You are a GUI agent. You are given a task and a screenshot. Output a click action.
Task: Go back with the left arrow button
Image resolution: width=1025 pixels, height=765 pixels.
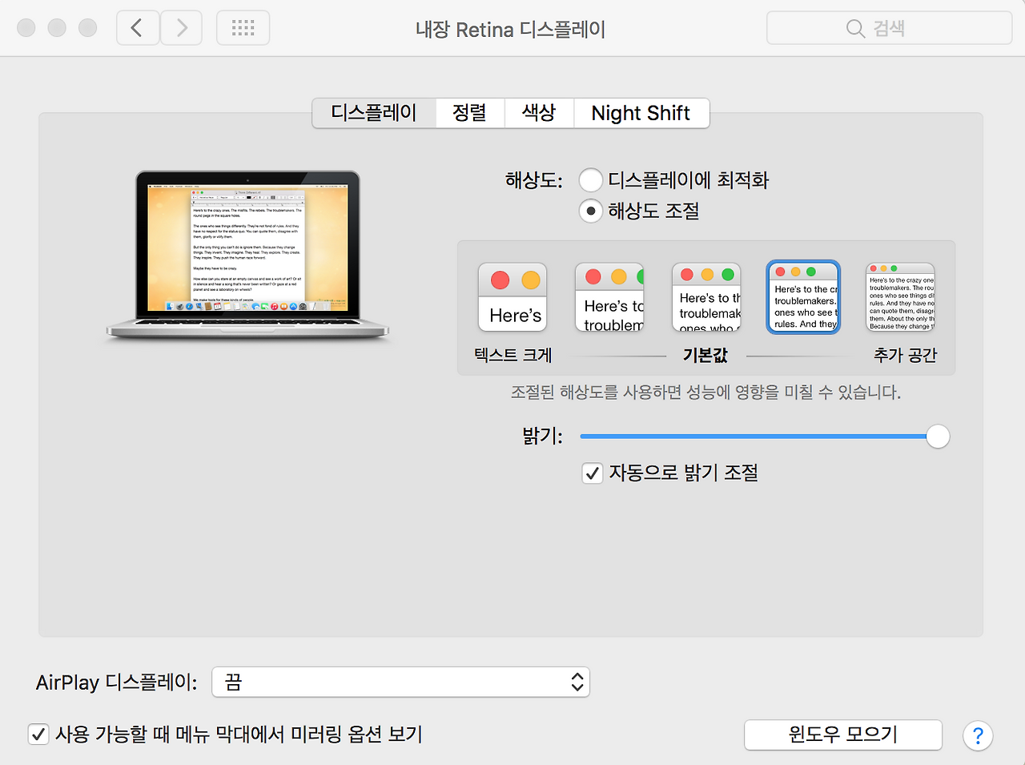click(138, 28)
